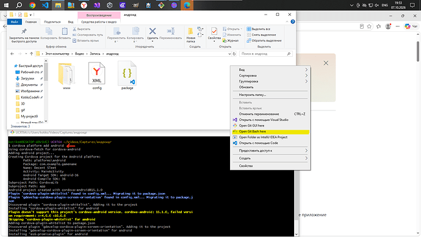This screenshot has width=421, height=237.
Task: Choose Свойства in the context menu
Action: 271,166
